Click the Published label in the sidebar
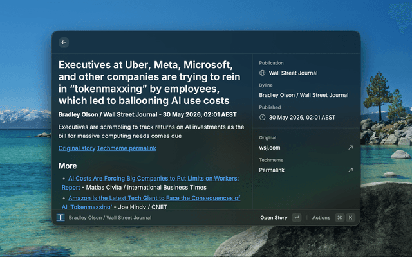The image size is (412, 257). tap(270, 107)
